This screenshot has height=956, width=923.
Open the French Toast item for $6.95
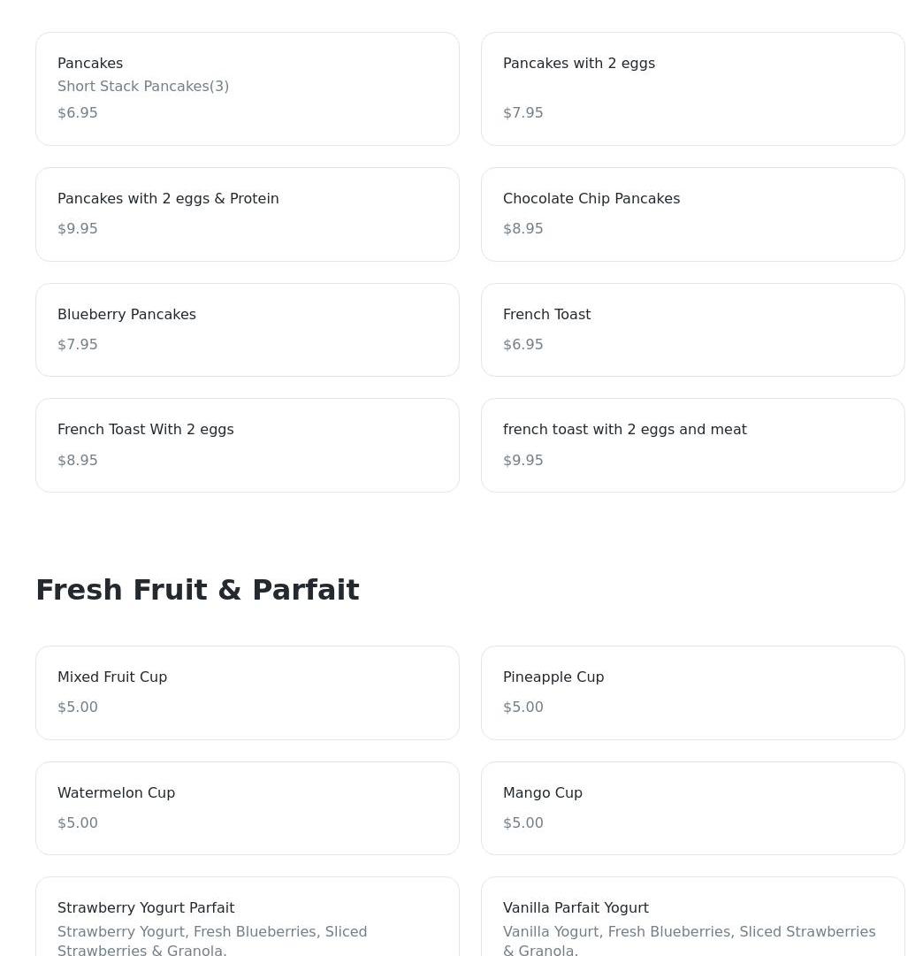(693, 330)
